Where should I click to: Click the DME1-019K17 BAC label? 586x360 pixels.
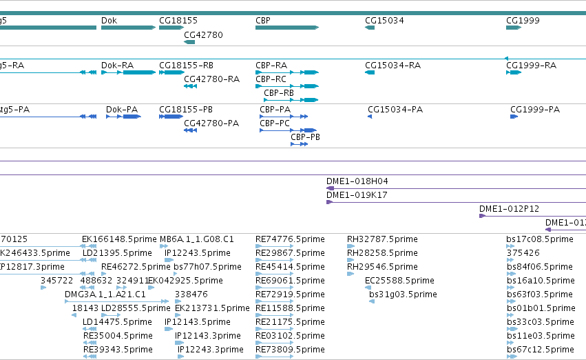357,195
